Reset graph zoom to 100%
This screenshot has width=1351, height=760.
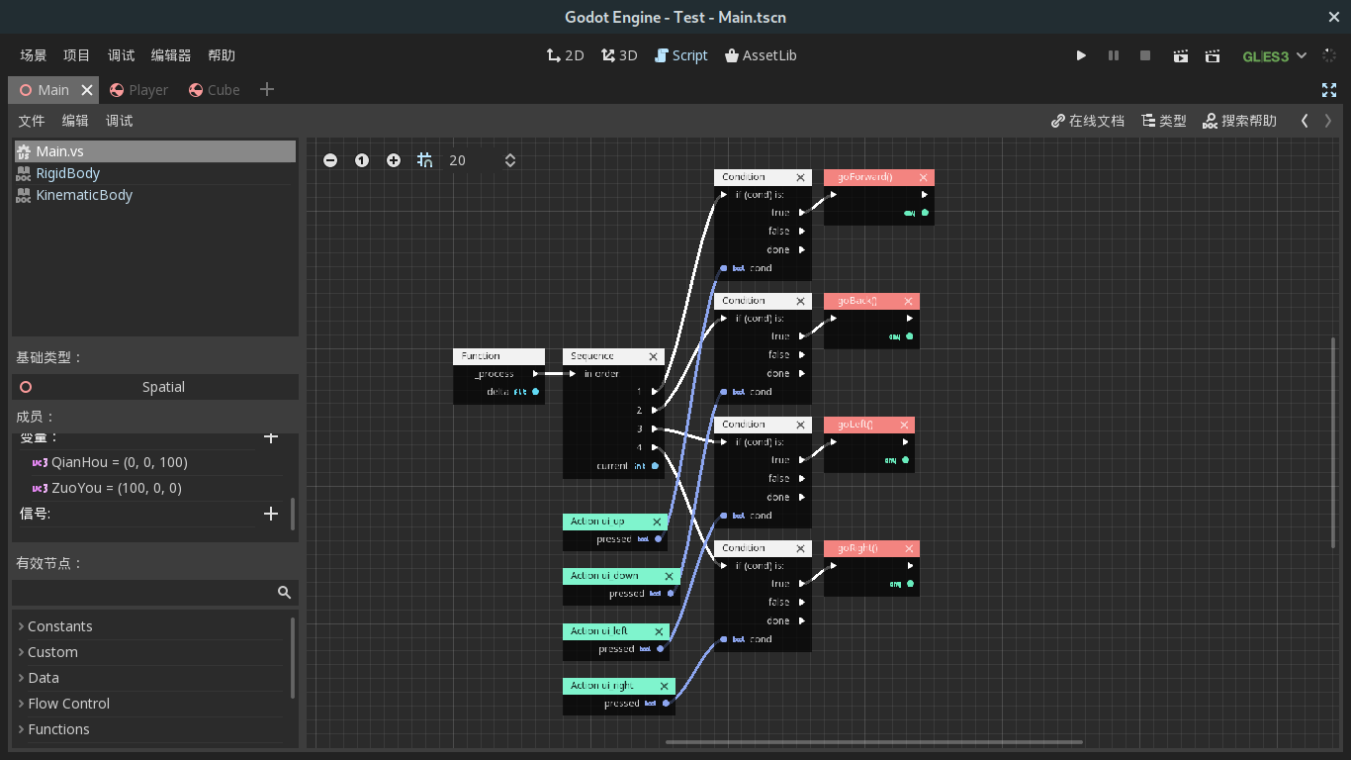coord(362,160)
